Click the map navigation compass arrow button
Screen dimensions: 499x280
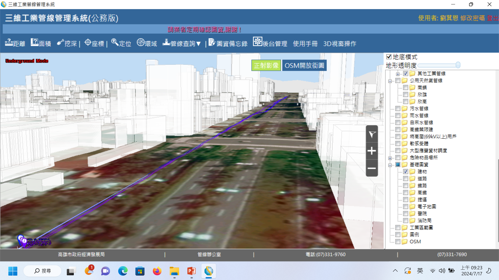point(372,134)
